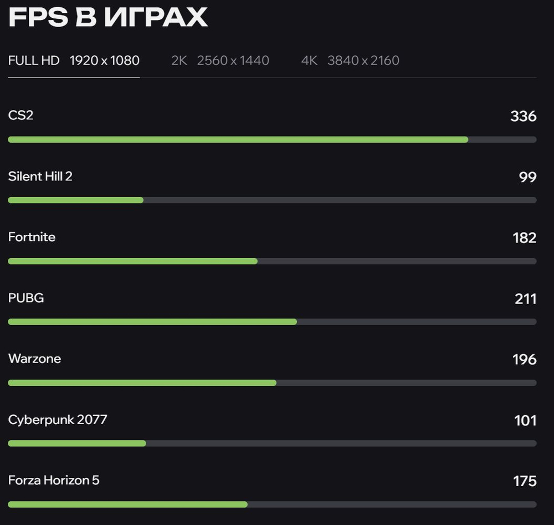The image size is (554, 525).
Task: Select the PUBG game label
Action: [26, 298]
